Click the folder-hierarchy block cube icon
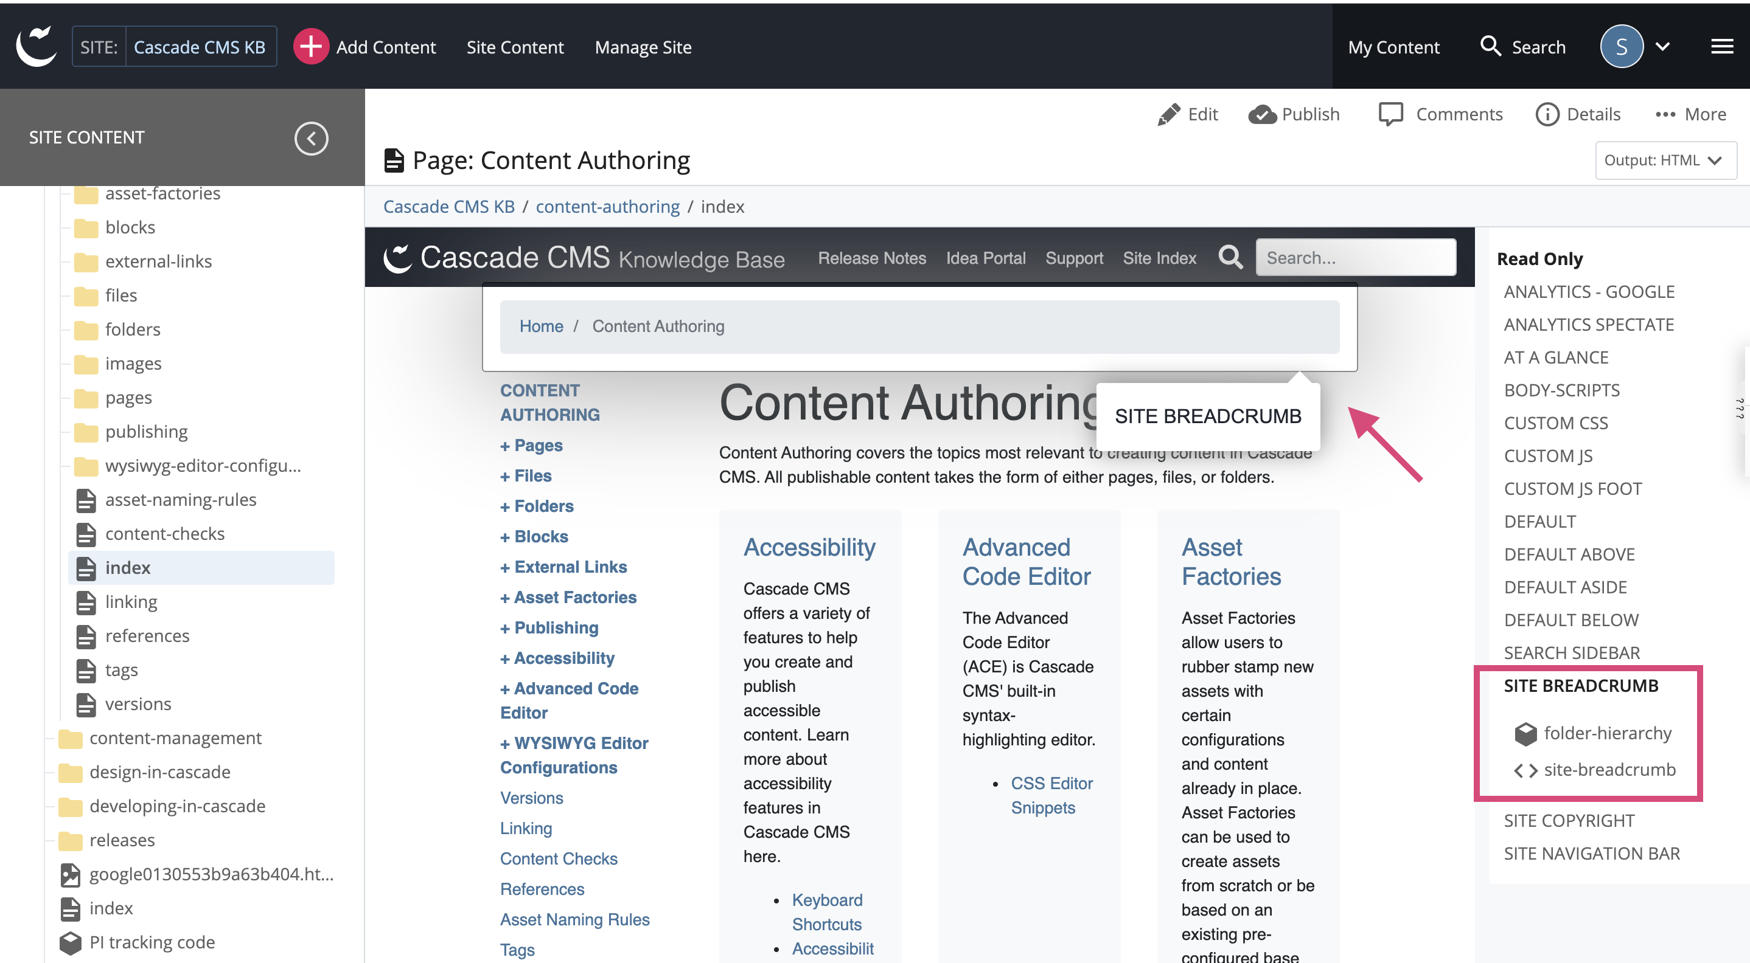1750x963 pixels. click(x=1525, y=734)
